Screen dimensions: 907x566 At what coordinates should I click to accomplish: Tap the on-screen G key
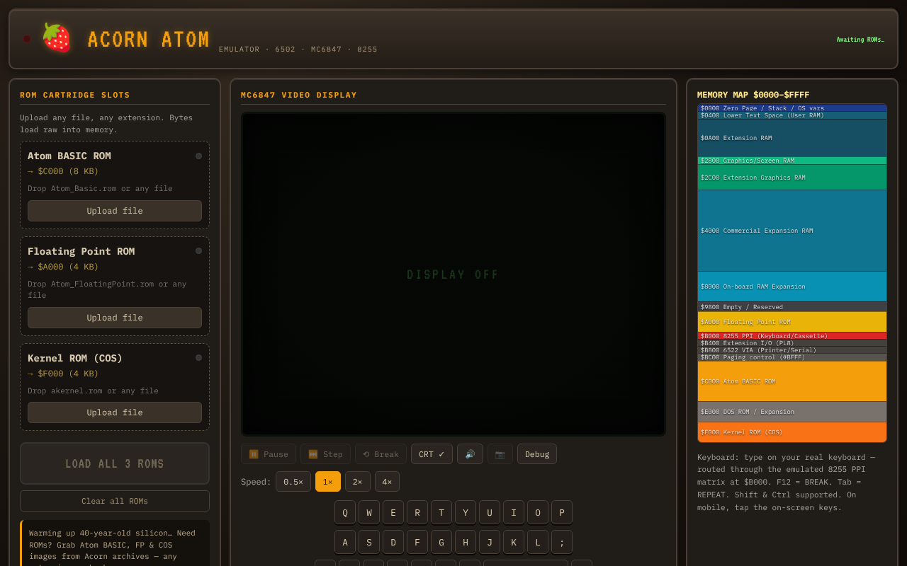tap(441, 542)
